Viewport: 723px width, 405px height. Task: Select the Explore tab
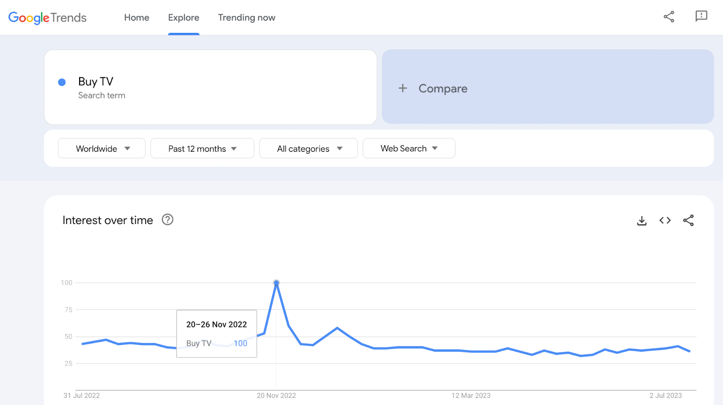tap(183, 18)
